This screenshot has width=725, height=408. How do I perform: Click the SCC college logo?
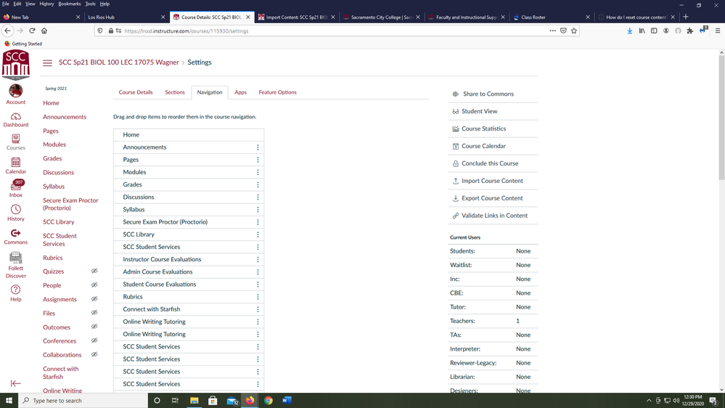[x=16, y=65]
